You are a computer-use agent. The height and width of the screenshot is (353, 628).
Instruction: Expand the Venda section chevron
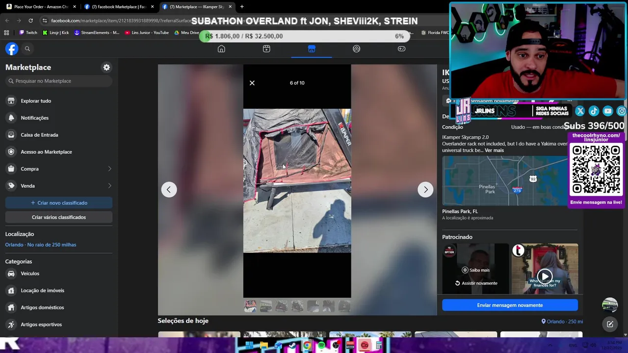point(109,186)
